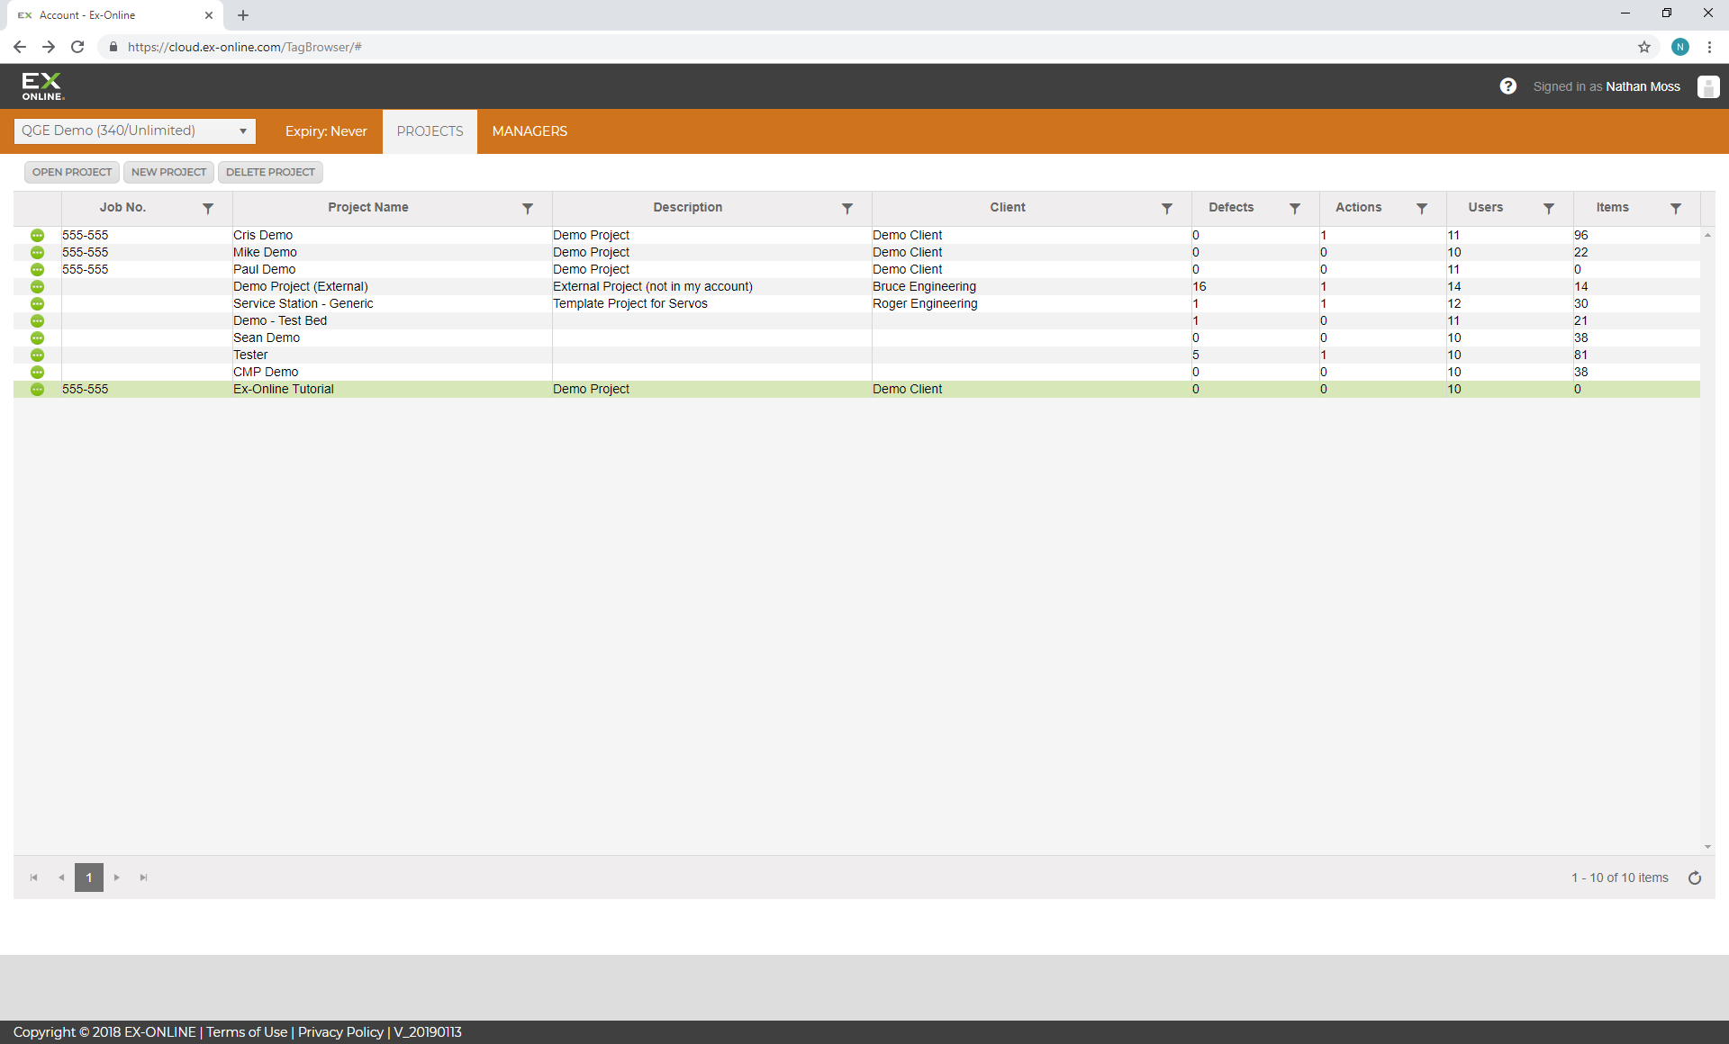Open the Project Name filter funnel

tap(528, 208)
